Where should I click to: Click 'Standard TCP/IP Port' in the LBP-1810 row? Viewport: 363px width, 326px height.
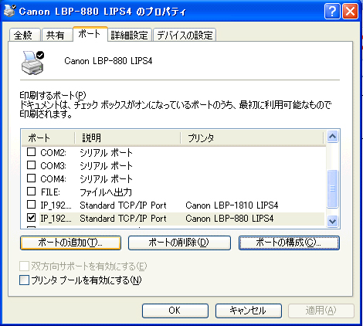pyautogui.click(x=123, y=205)
